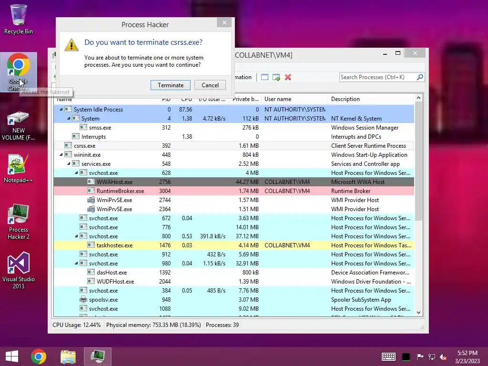Maximize the Process Hacker main window
Viewport: 488px width, 366px height.
[x=398, y=53]
